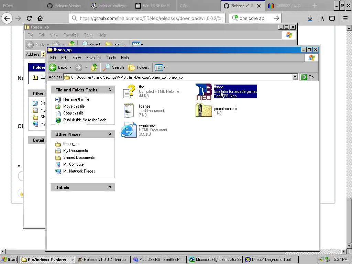352x264 pixels.
Task: Click the browser forward arrow button
Action: [18, 18]
